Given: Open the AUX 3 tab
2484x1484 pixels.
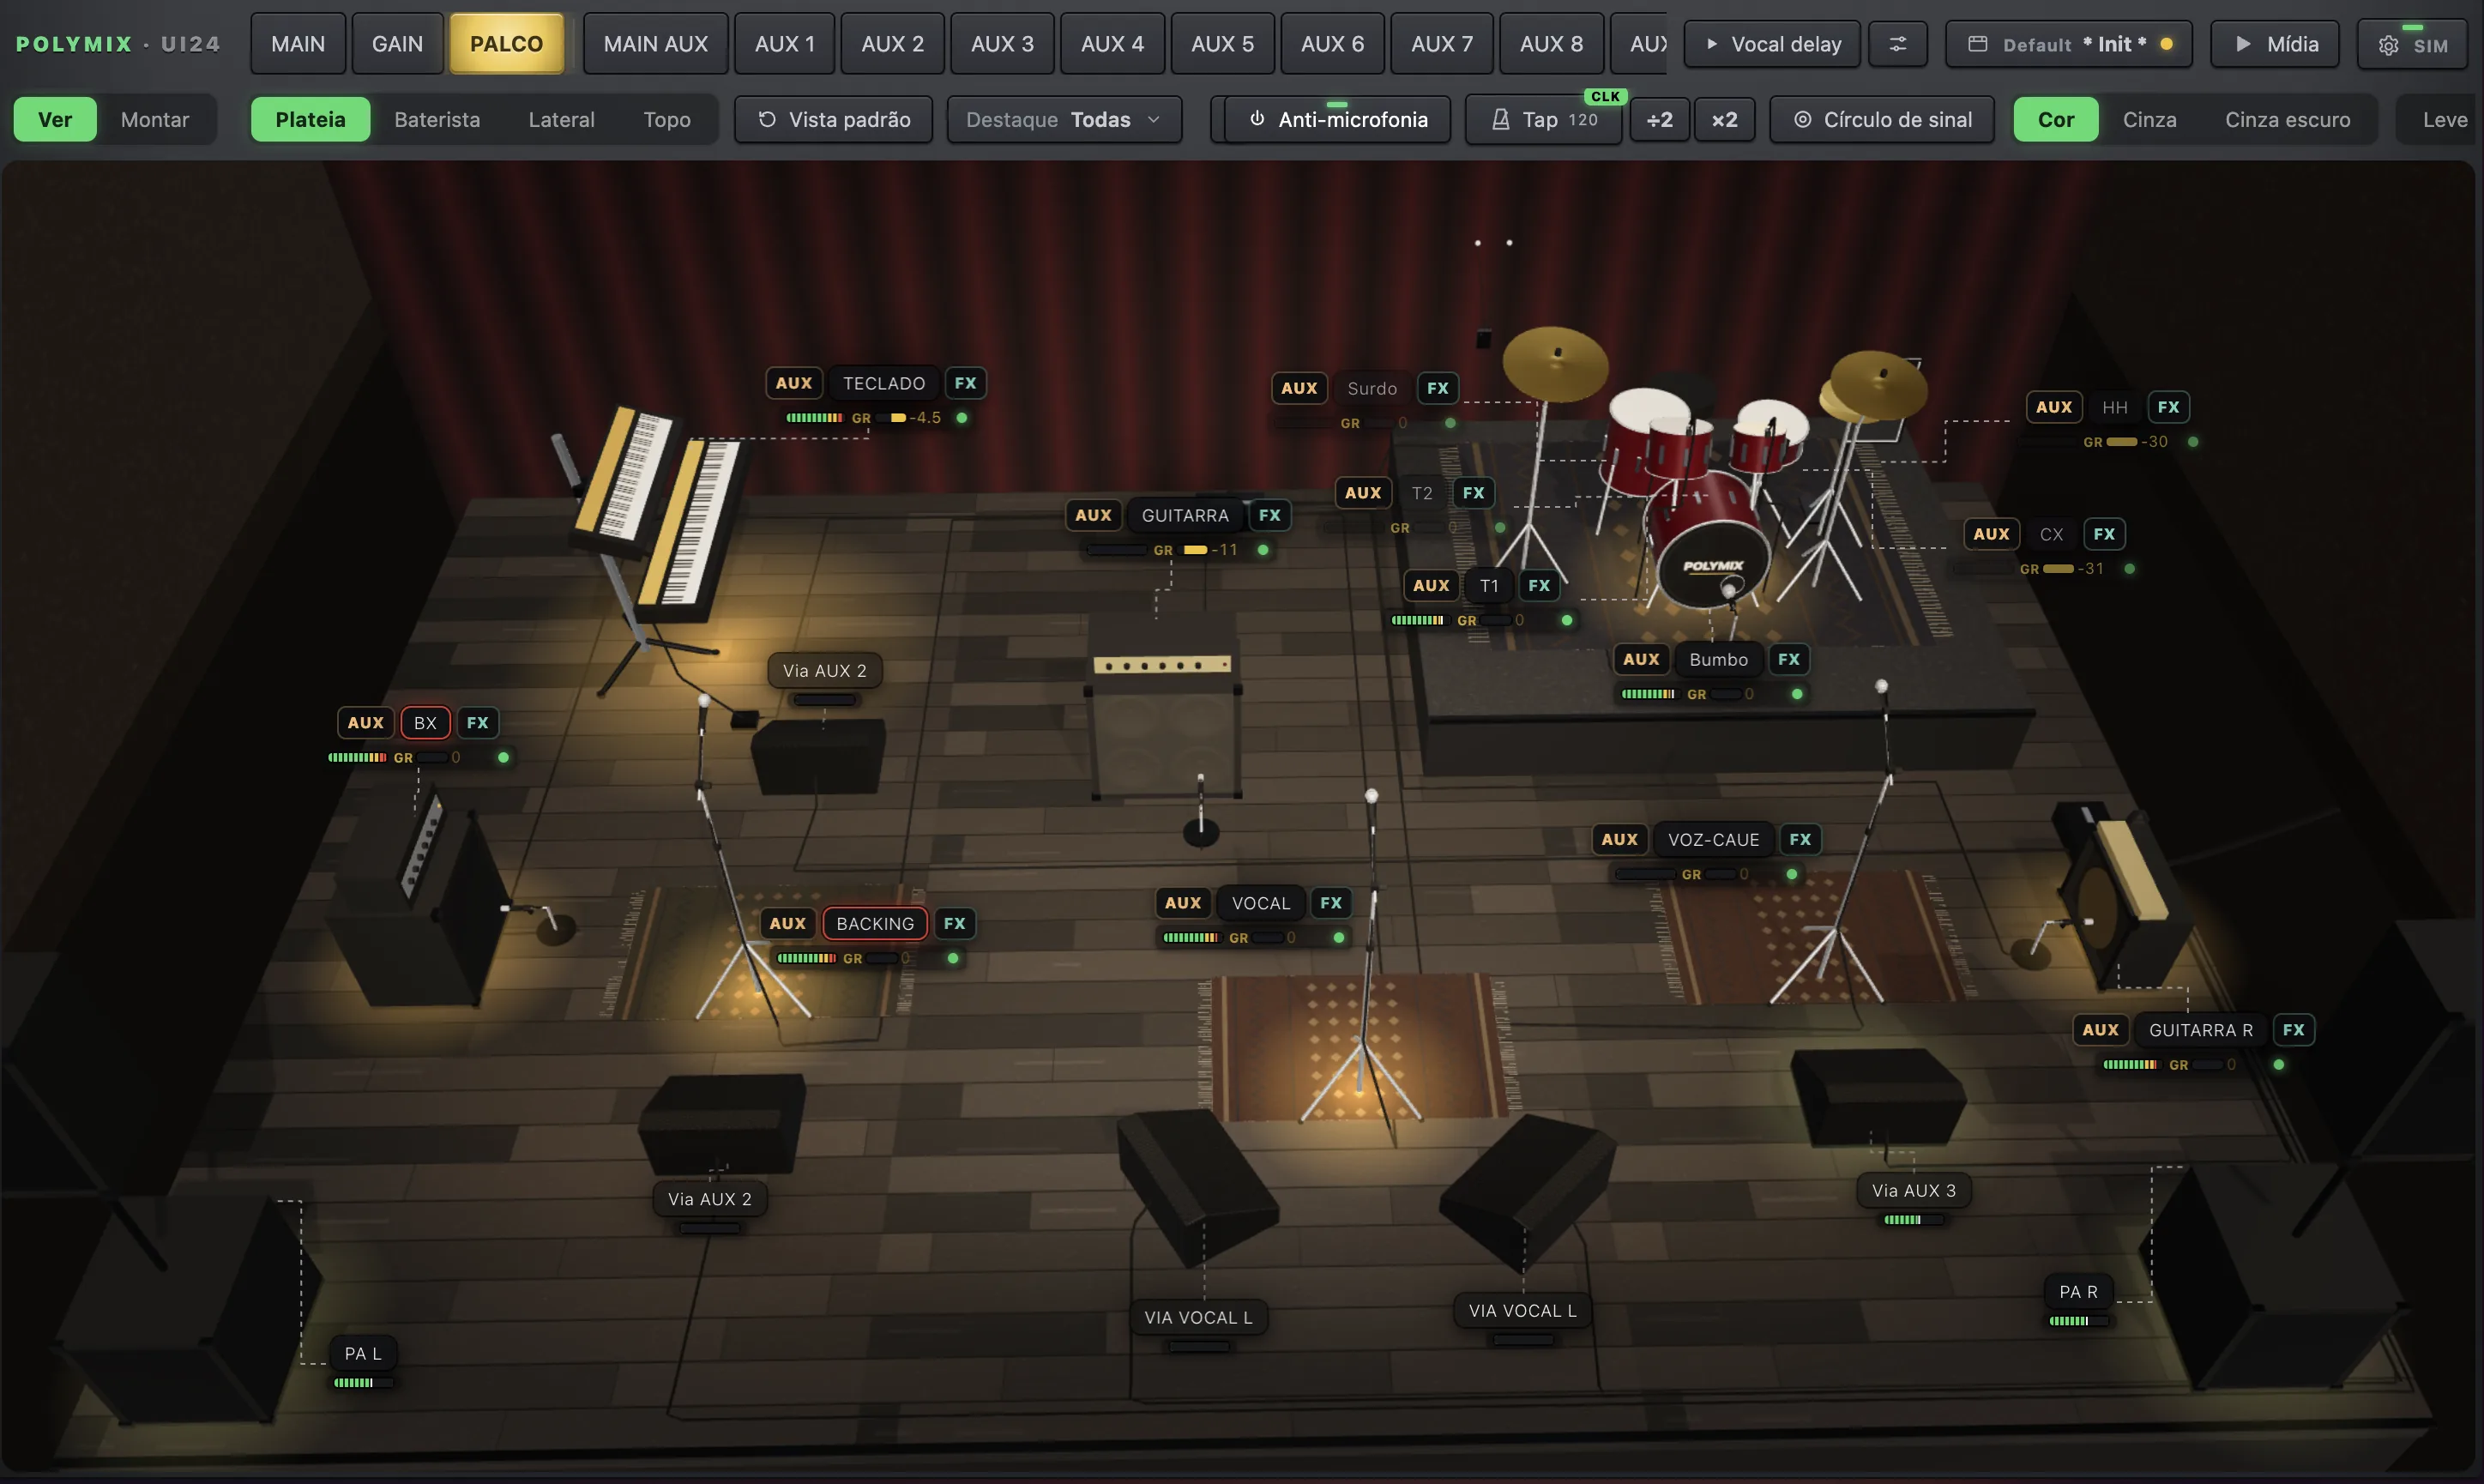Looking at the screenshot, I should click(1002, 44).
